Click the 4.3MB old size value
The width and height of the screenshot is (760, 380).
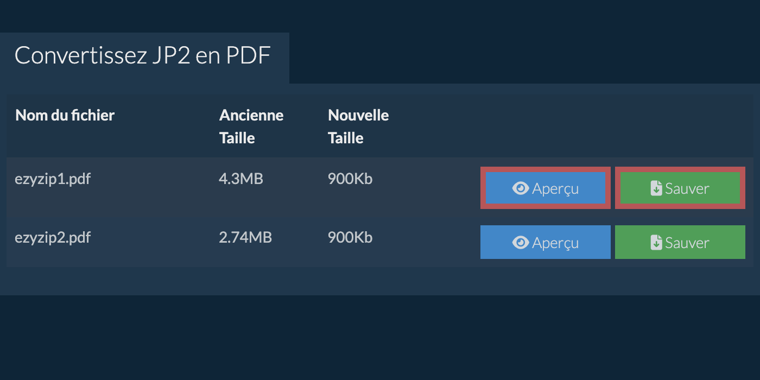tap(240, 179)
